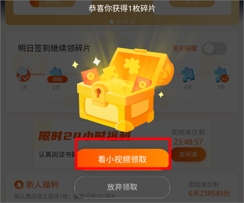Tap the day 7 x2 puzzle piece
The height and width of the screenshot is (203, 244).
pyautogui.click(x=221, y=75)
